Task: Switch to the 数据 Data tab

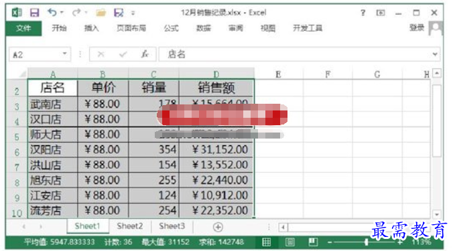Action: pos(204,28)
